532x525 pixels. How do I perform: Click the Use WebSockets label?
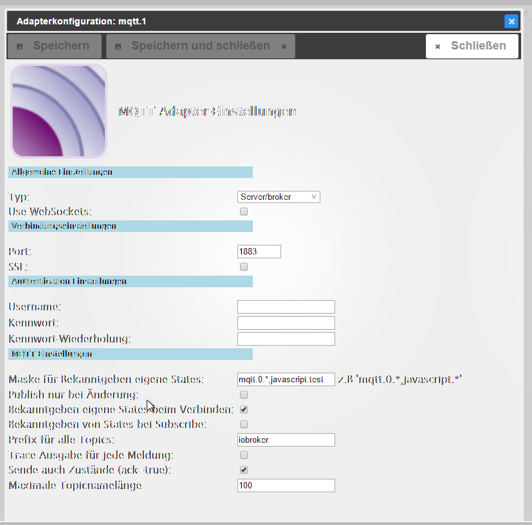(50, 211)
